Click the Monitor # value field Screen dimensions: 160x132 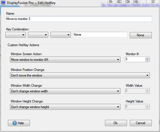pos(135,59)
